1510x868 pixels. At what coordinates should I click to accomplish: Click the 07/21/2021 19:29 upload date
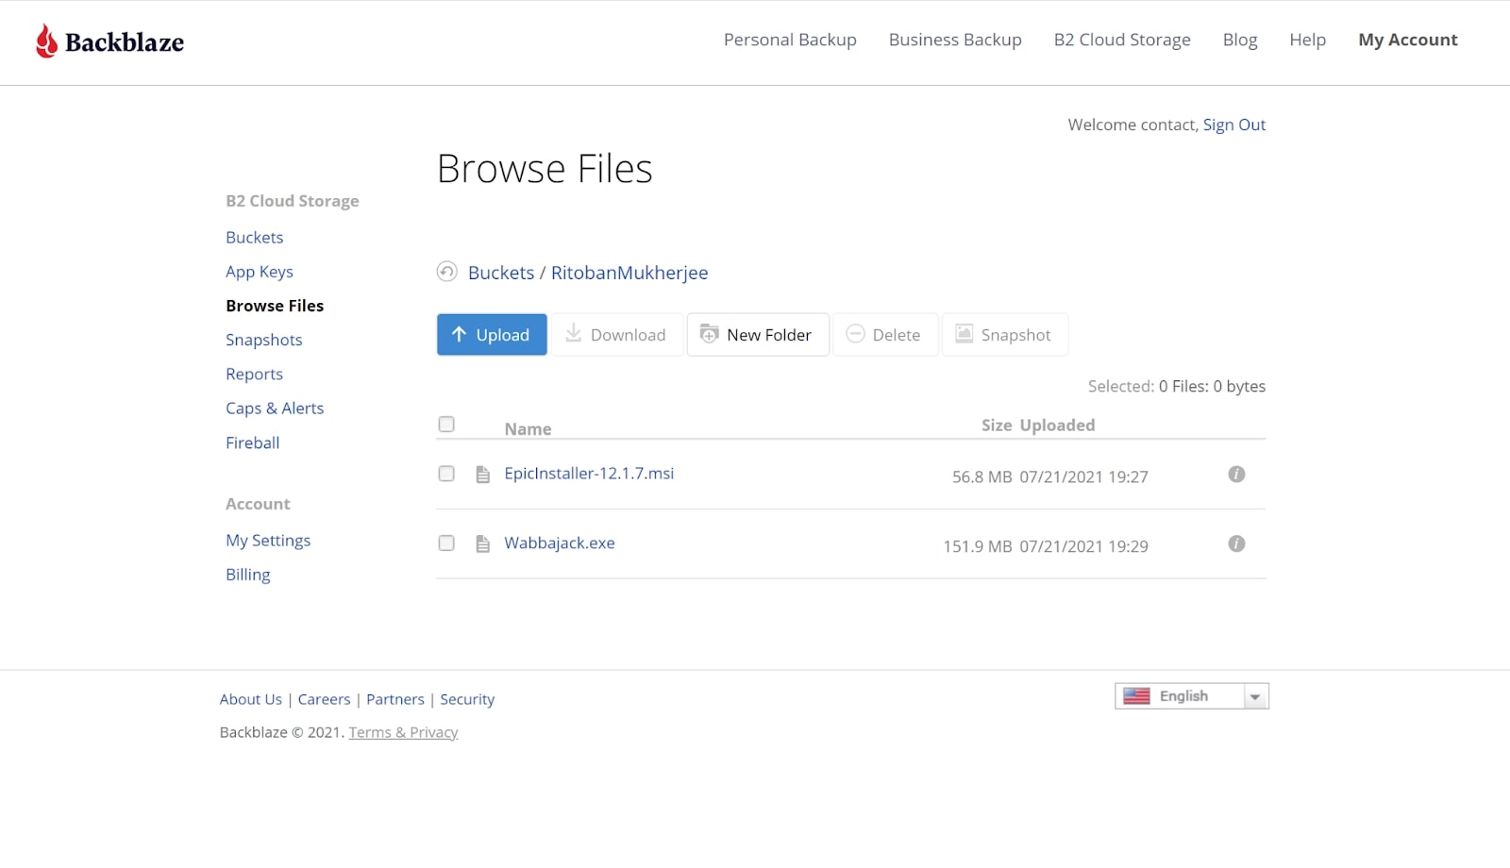pos(1084,547)
